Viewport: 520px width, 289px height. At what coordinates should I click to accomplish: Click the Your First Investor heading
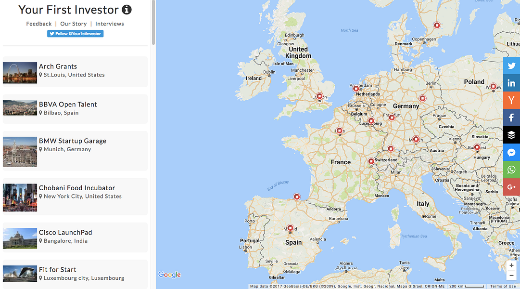tap(68, 10)
